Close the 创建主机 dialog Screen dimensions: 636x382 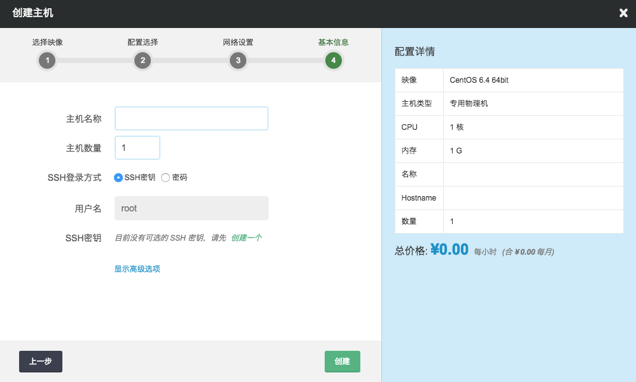click(623, 13)
